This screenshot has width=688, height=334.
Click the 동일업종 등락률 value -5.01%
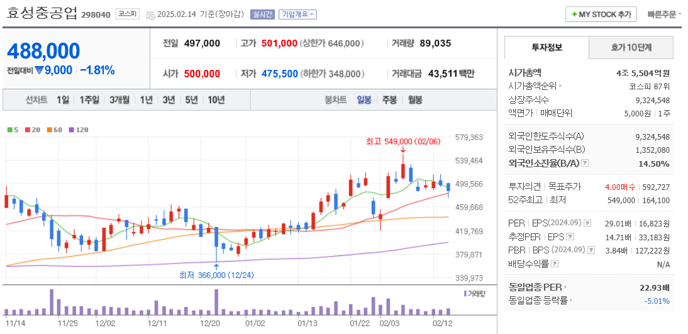[x=657, y=301]
